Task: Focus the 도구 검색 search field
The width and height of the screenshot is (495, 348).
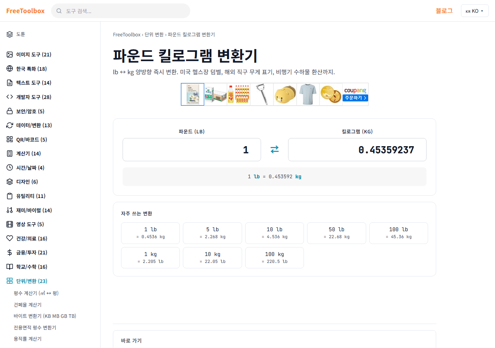Action: (x=121, y=11)
